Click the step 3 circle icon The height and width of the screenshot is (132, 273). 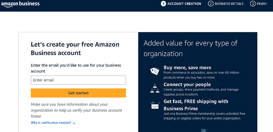pos(253,4)
